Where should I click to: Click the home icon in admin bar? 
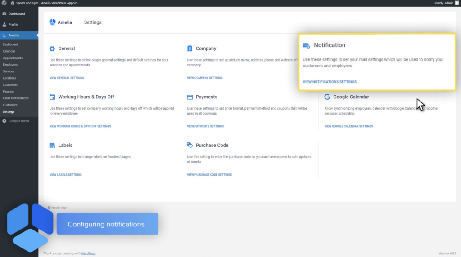(x=12, y=3)
